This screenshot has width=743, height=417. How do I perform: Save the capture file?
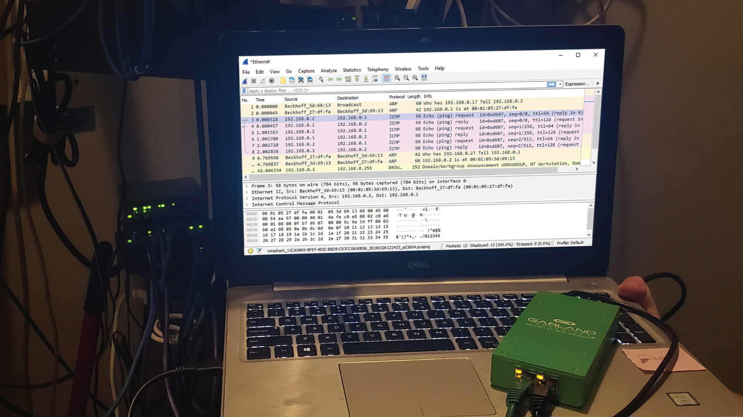tap(292, 80)
